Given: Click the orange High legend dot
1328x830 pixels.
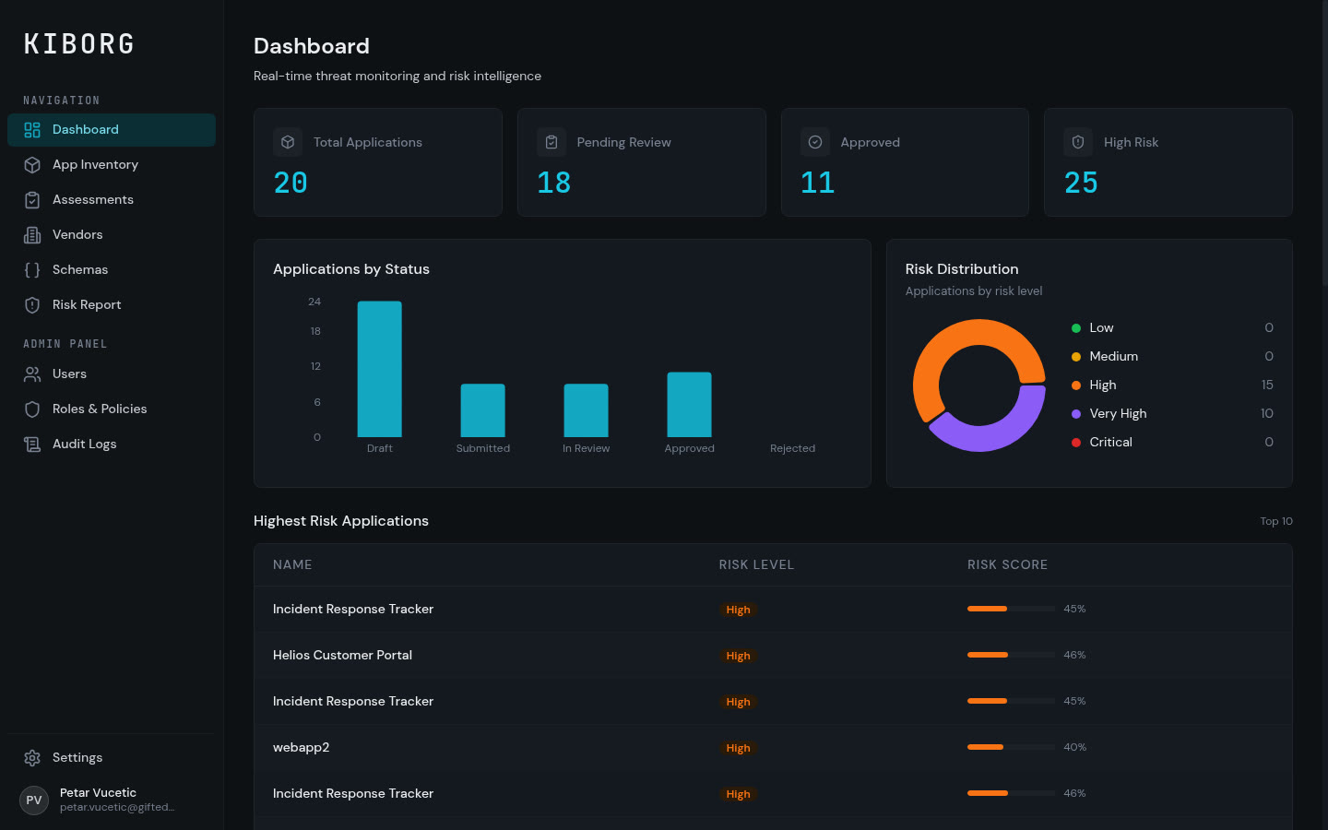Looking at the screenshot, I should [1076, 385].
